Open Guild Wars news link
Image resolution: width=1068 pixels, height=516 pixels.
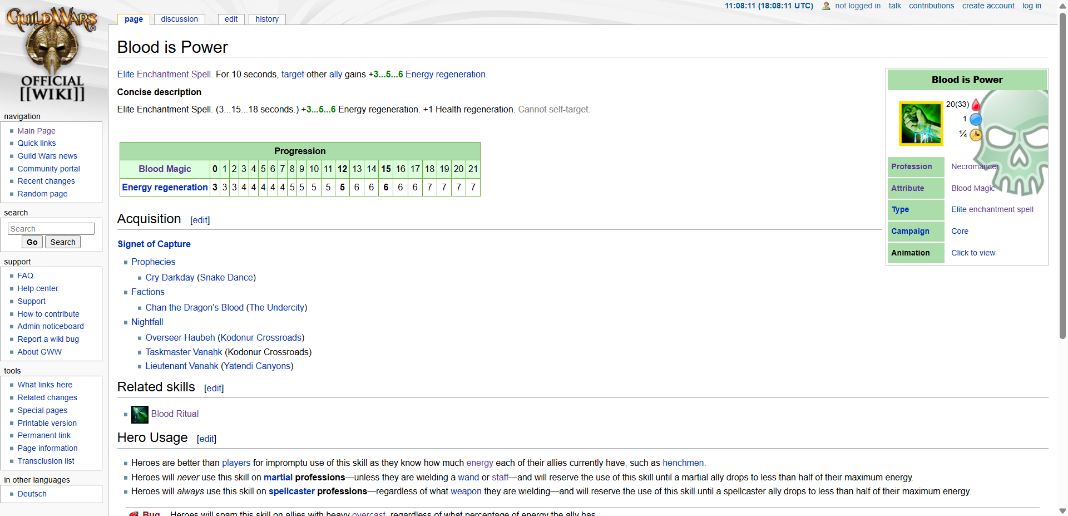pyautogui.click(x=47, y=156)
